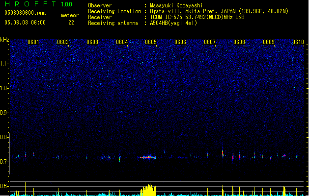The height and width of the screenshot is (196, 309).
Task: Click the 0.6 kHz axis label
Action: (4, 186)
